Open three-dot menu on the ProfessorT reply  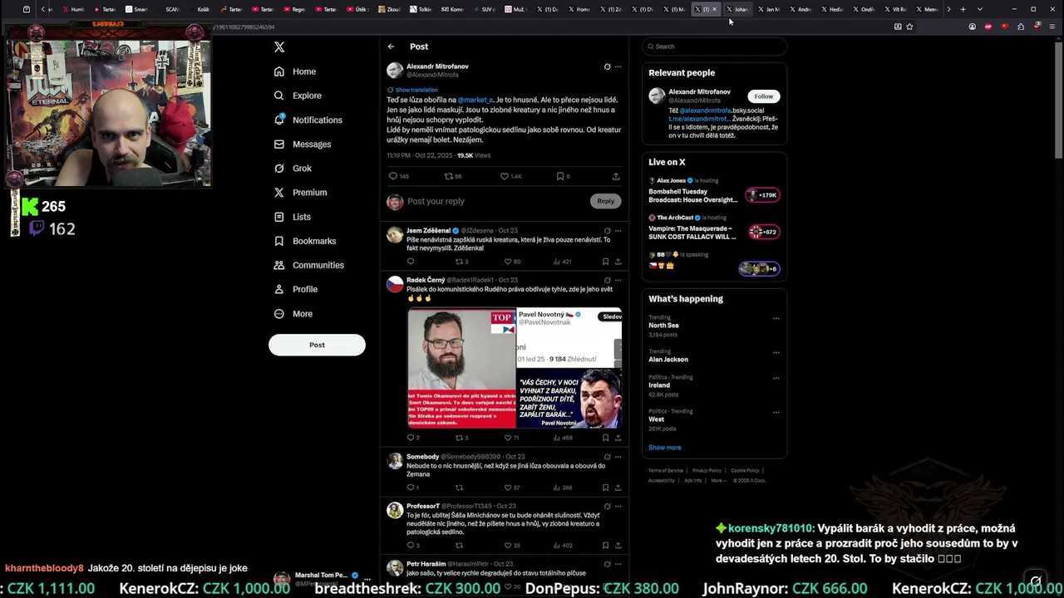pyautogui.click(x=618, y=506)
